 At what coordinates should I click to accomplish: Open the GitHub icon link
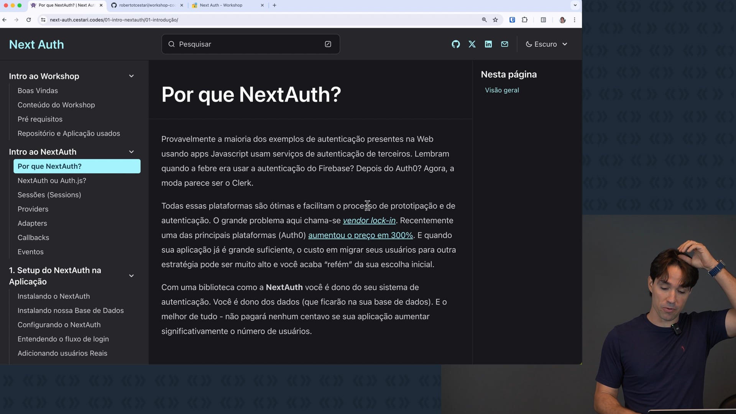455,44
